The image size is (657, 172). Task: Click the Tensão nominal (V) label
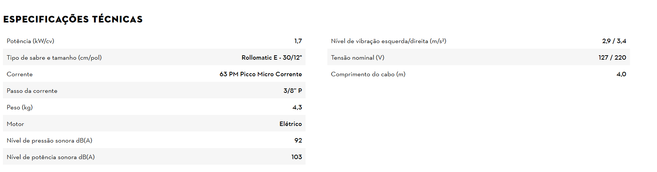click(x=357, y=57)
